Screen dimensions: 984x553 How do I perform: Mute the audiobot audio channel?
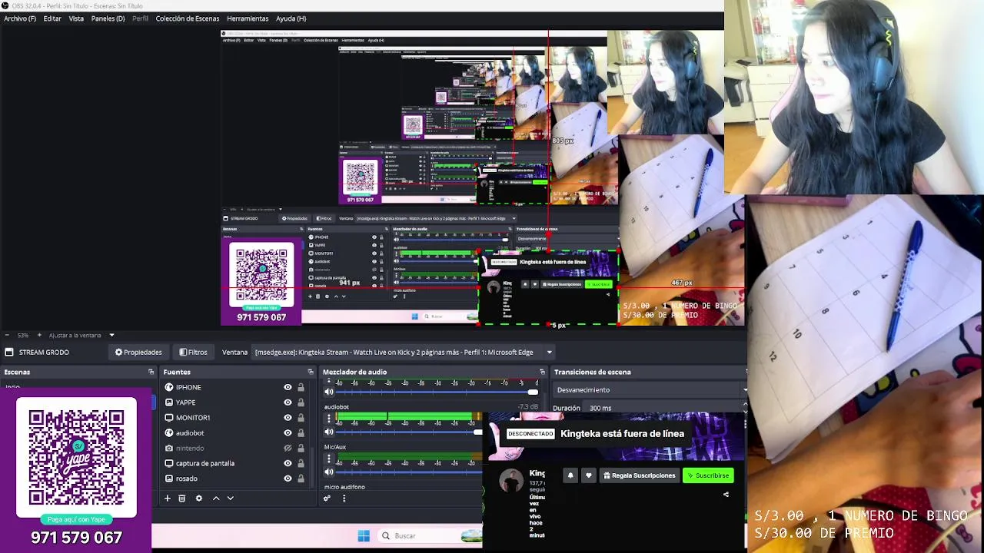click(x=329, y=432)
